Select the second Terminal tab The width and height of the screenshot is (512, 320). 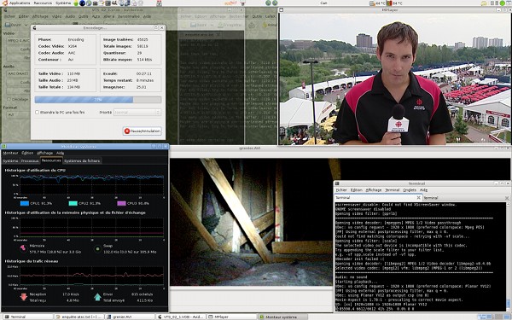tap(466, 198)
